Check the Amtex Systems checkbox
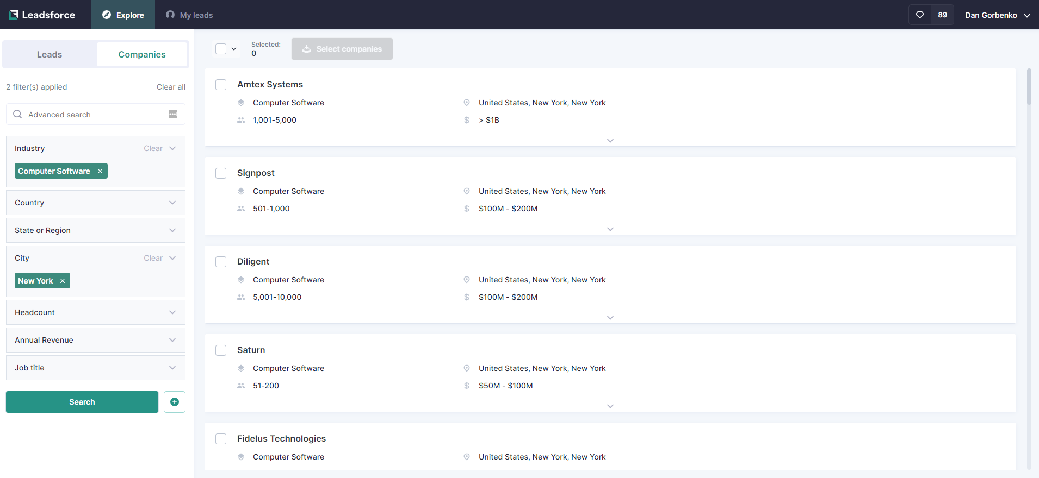The width and height of the screenshot is (1039, 478). tap(221, 85)
